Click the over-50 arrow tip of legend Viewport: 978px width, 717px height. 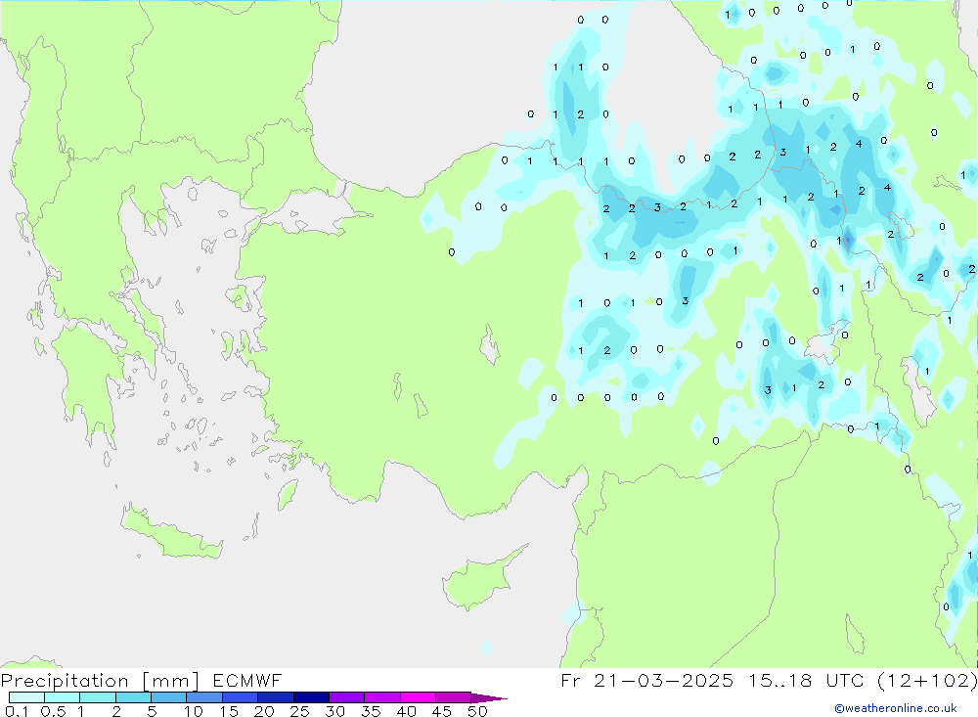(489, 698)
